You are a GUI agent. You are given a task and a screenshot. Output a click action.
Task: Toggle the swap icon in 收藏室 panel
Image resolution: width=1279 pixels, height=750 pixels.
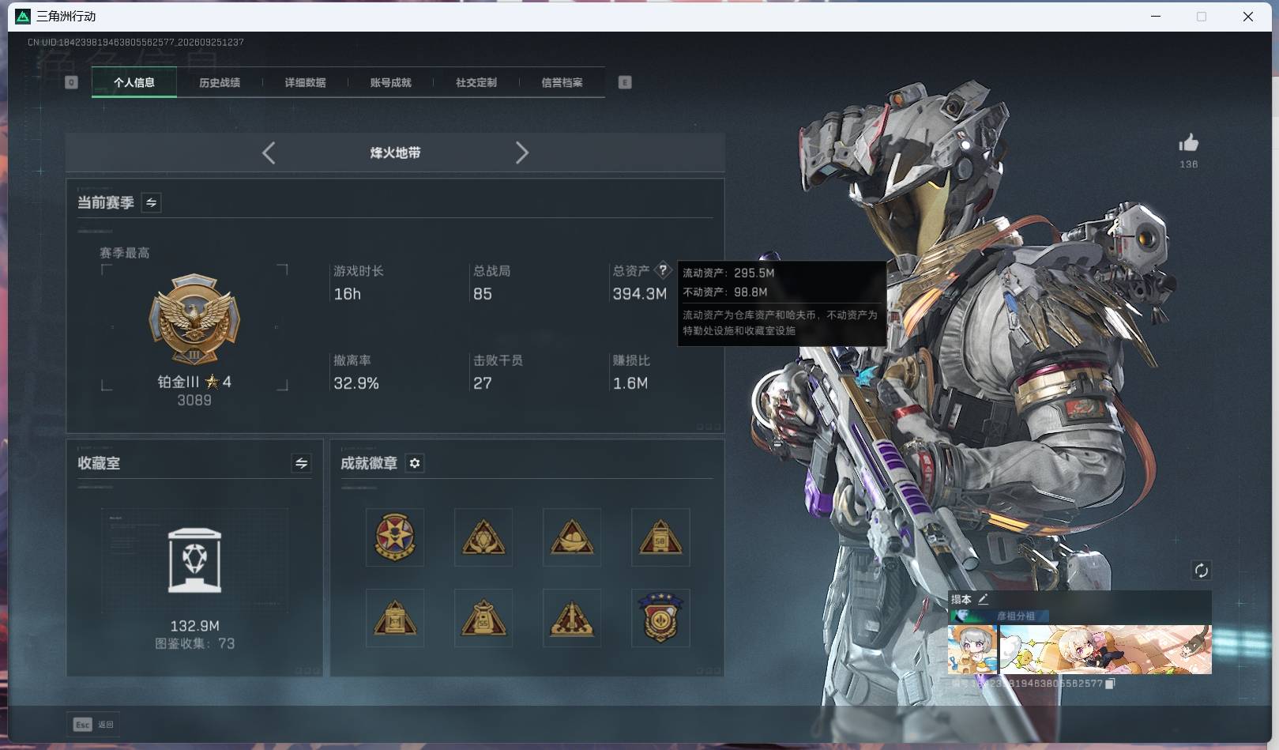(x=301, y=463)
